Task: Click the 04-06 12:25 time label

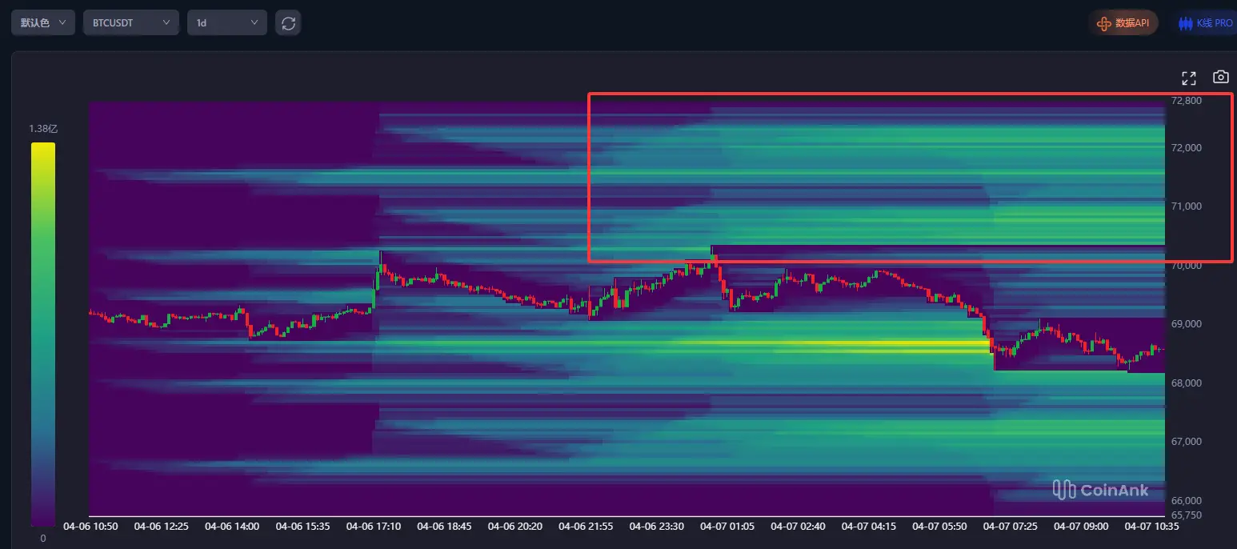Action: pos(161,527)
